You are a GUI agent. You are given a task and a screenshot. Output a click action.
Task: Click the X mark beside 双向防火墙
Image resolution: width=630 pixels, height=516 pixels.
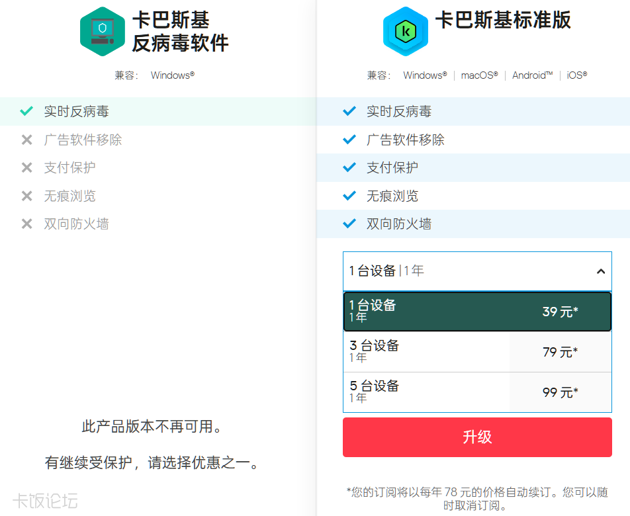pos(27,224)
